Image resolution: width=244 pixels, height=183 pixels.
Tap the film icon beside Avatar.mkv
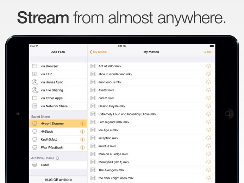(93, 90)
